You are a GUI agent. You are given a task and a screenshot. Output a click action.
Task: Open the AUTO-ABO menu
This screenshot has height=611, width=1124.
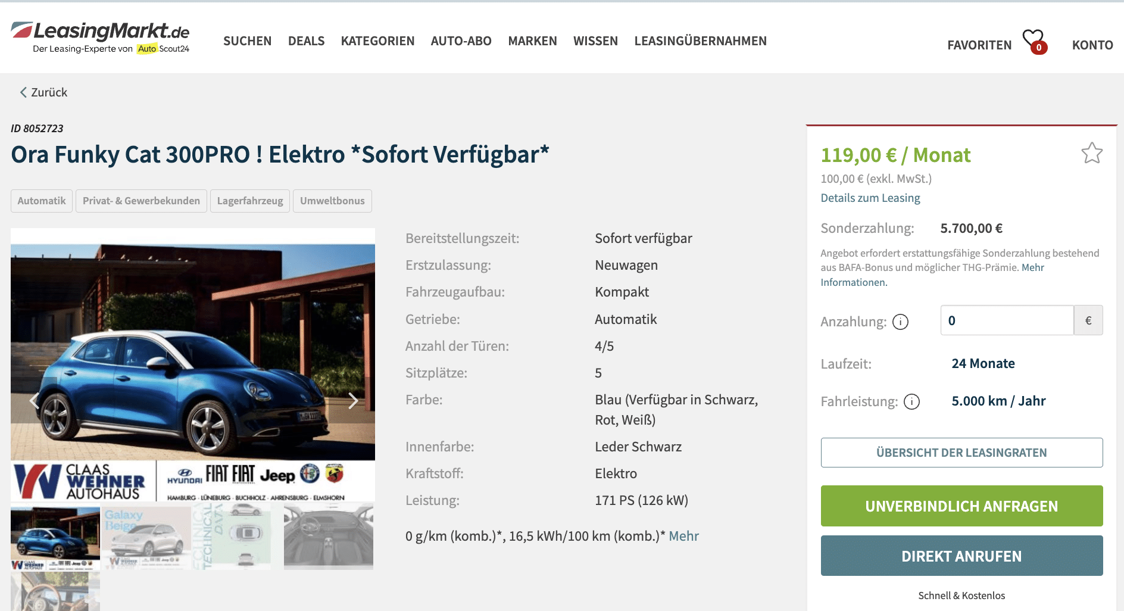[461, 41]
